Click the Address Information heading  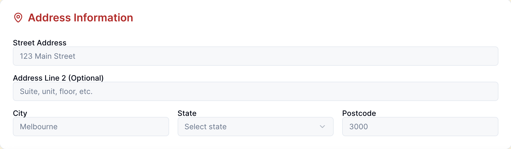80,18
